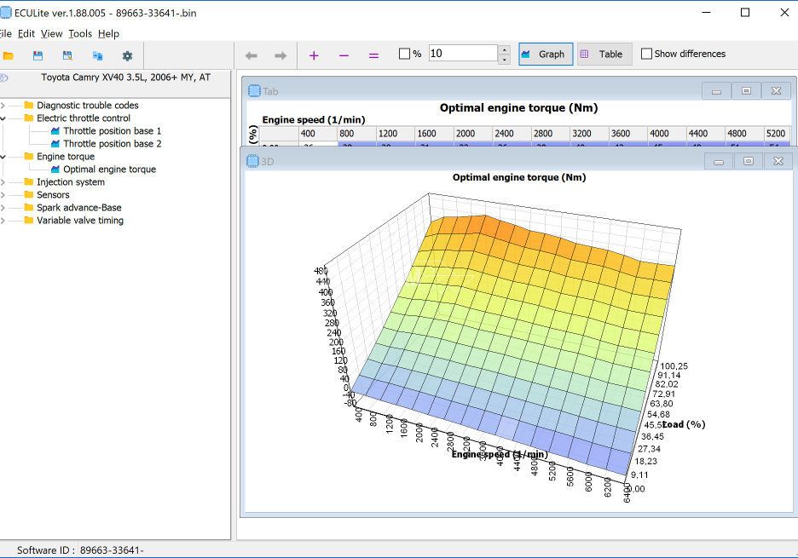Open the Tools menu
Image resolution: width=798 pixels, height=558 pixels.
click(80, 34)
